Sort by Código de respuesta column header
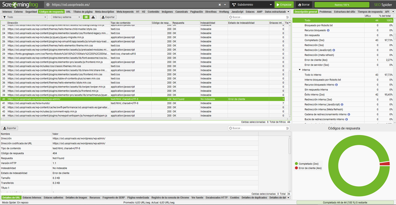The image size is (396, 205). point(161,23)
